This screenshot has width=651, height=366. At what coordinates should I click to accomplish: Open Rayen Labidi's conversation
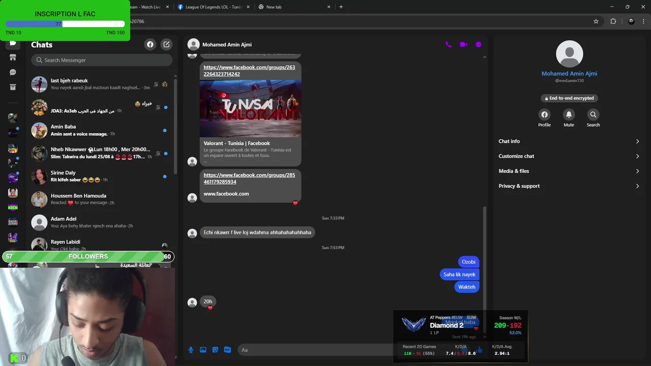[x=100, y=245]
